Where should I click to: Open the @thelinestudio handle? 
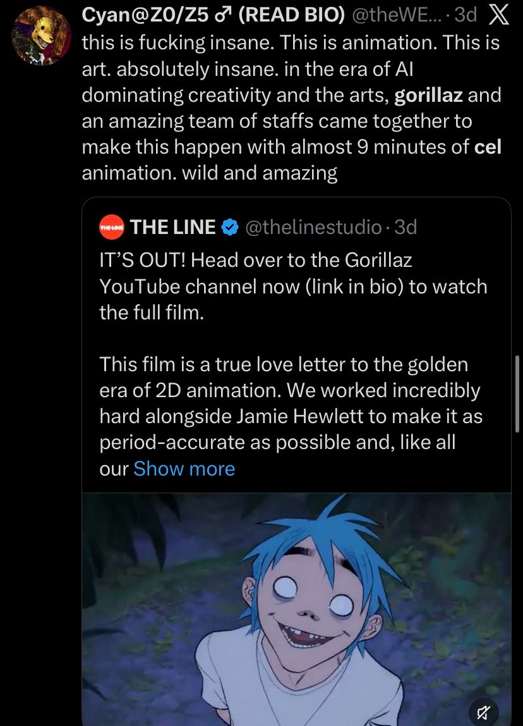(312, 228)
